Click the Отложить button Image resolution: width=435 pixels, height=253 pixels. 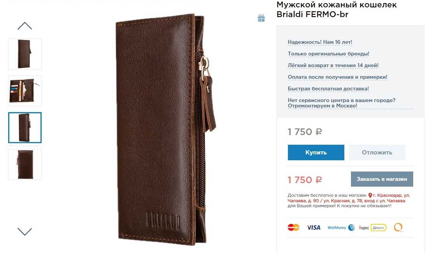(x=377, y=152)
